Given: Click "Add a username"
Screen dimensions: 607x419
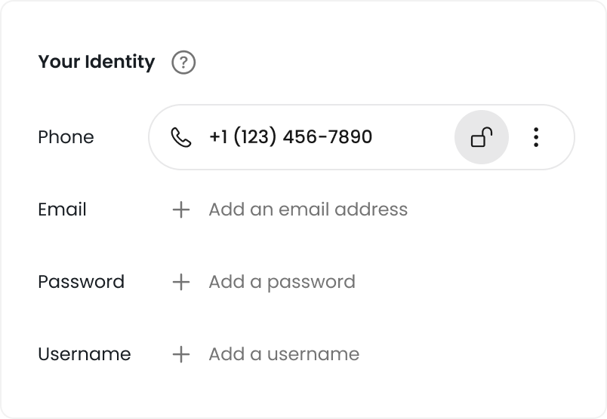Looking at the screenshot, I should [x=284, y=354].
